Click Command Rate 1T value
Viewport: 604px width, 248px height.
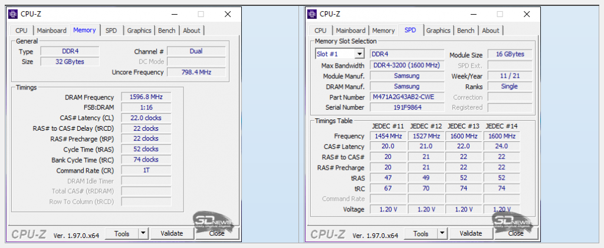point(146,170)
